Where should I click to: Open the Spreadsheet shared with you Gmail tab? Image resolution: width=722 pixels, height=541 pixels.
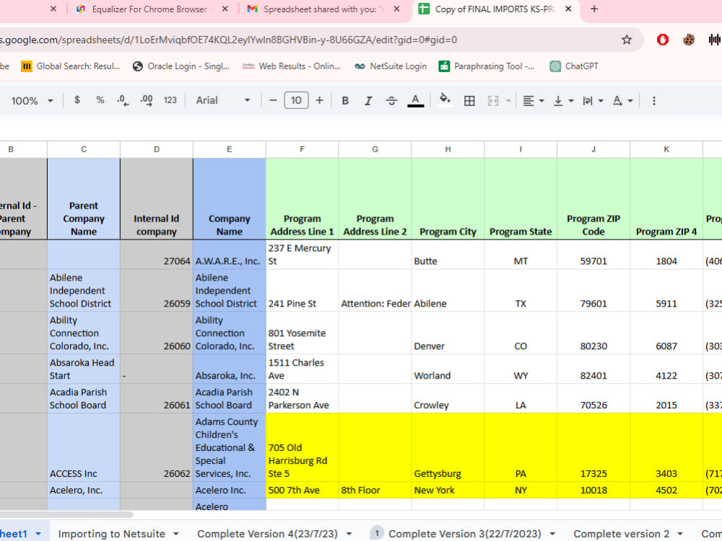[x=323, y=9]
